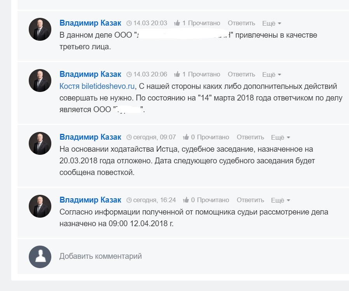Click the blank user avatar beside comment box

click(40, 257)
